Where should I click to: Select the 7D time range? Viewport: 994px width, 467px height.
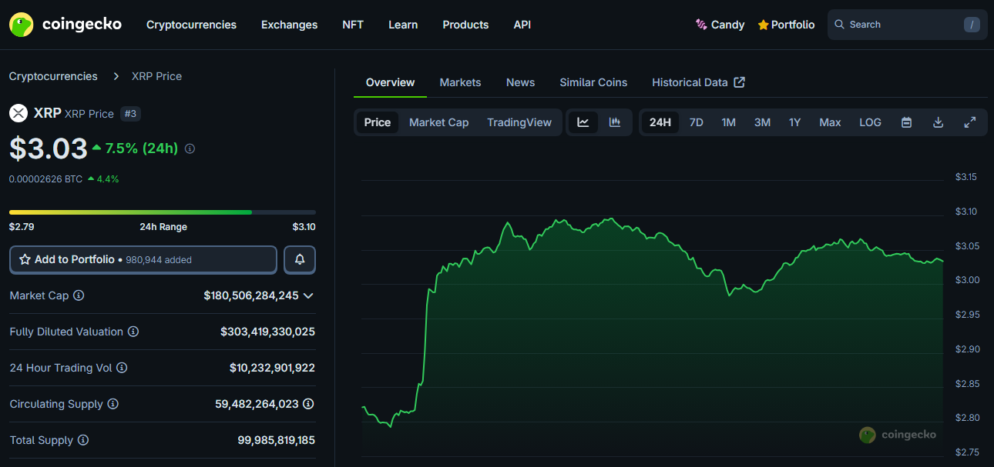coord(696,122)
